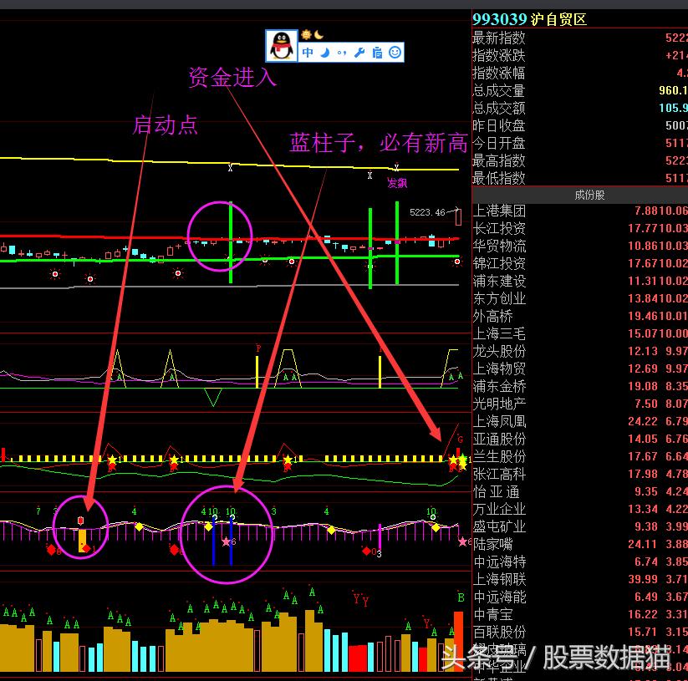This screenshot has height=681, width=688.
Task: Click the 发飙 signal marker on the chart
Action: [x=397, y=183]
